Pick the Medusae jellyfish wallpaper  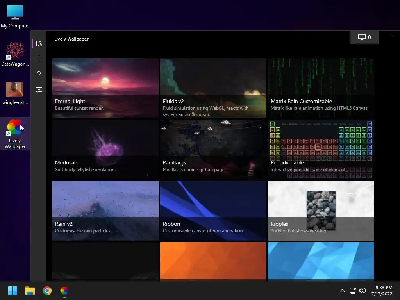pyautogui.click(x=105, y=149)
